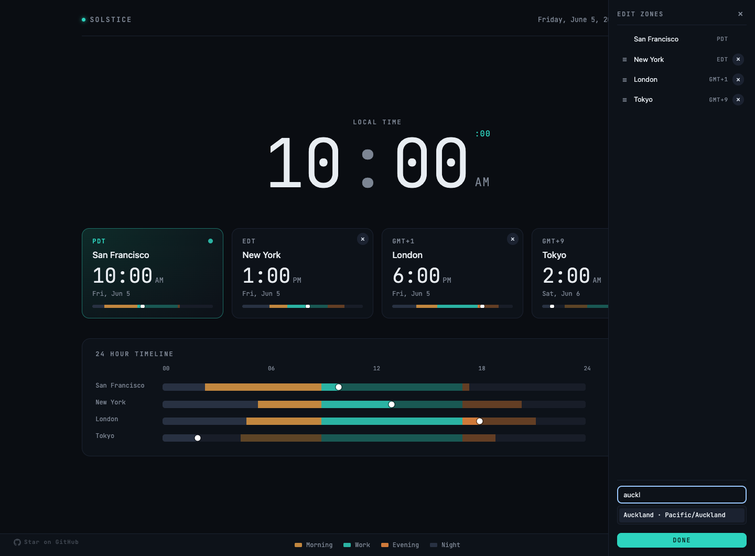Click the 1:00 PM time on New York card

pos(272,276)
